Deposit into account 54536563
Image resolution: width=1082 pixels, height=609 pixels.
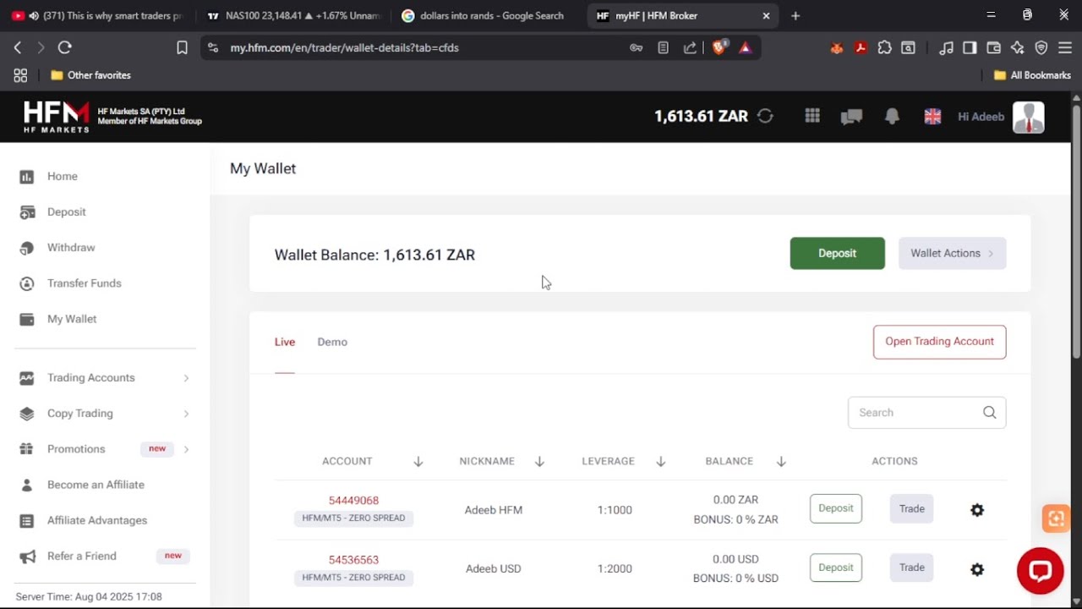point(835,568)
